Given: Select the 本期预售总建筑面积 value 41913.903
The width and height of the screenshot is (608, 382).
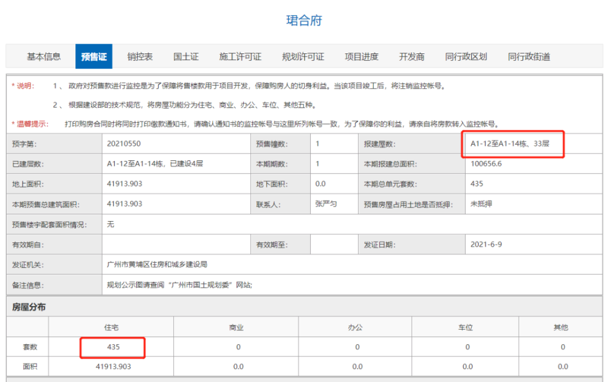Looking at the screenshot, I should pyautogui.click(x=125, y=204).
